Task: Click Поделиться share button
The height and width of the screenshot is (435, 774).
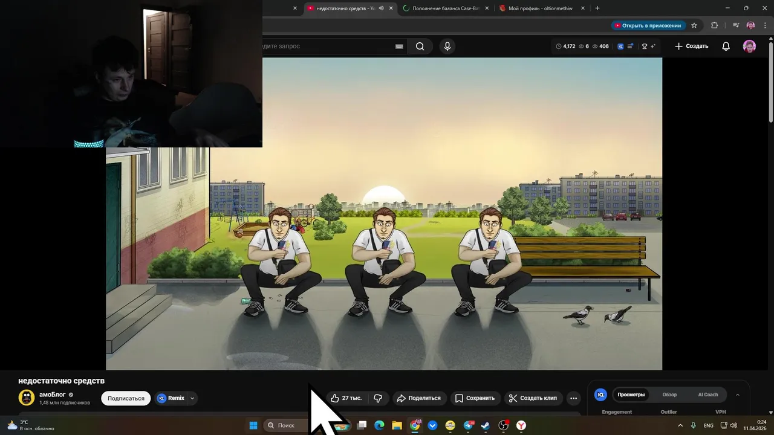Action: [419, 398]
